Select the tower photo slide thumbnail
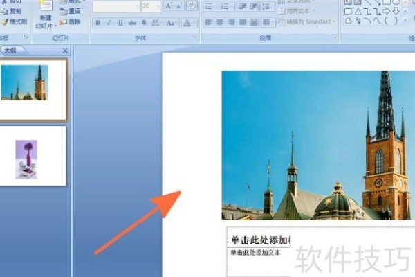This screenshot has height=277, width=415. [33, 90]
